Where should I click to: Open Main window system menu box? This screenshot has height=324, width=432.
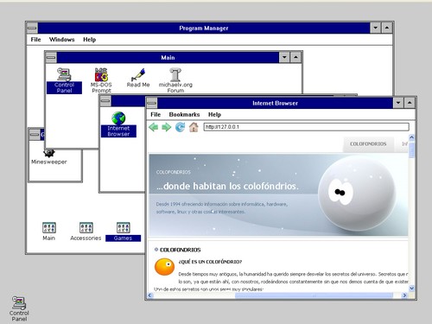[51, 58]
